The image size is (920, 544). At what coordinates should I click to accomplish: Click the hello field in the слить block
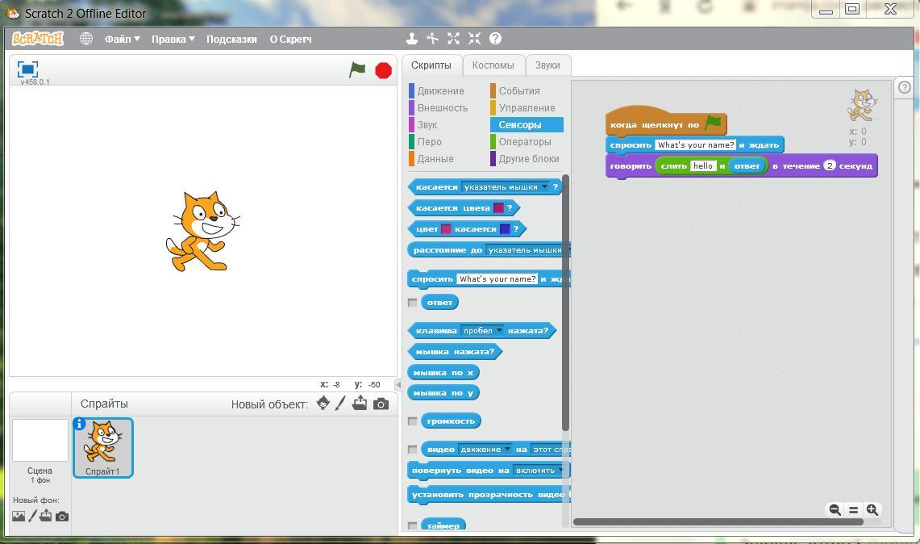(x=703, y=166)
